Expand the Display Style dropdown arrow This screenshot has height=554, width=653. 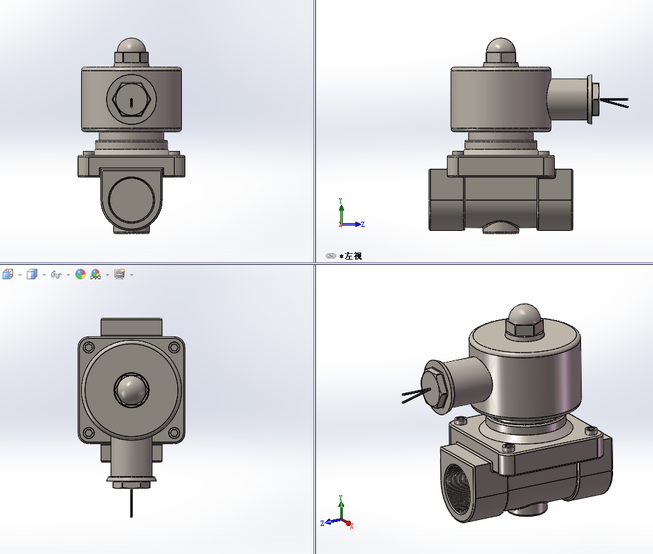click(44, 275)
